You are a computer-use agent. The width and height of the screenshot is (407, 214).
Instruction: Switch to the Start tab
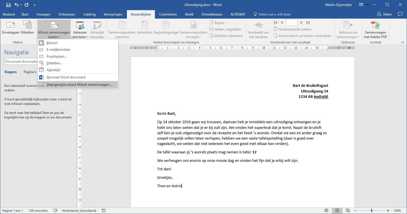(25, 14)
